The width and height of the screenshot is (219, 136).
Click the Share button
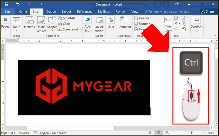(208, 11)
